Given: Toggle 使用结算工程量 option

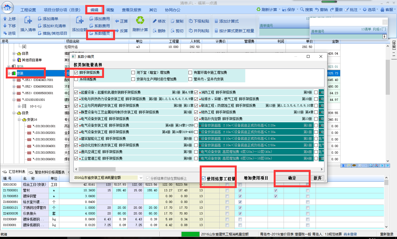Looking at the screenshot, I should 204,178.
